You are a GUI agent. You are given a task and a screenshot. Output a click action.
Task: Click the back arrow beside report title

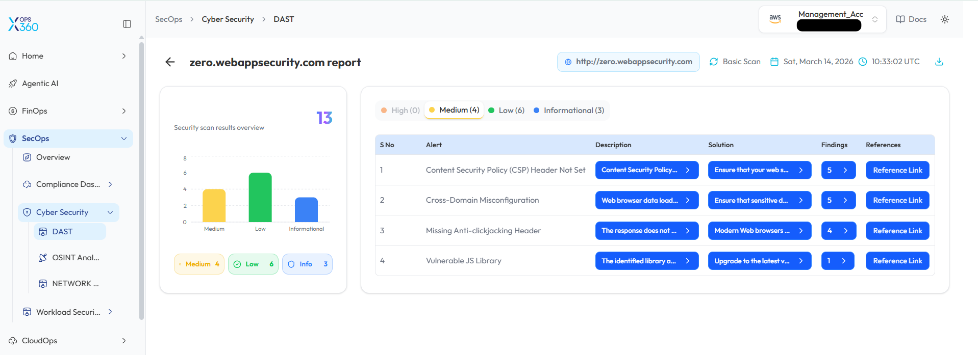[x=170, y=62]
